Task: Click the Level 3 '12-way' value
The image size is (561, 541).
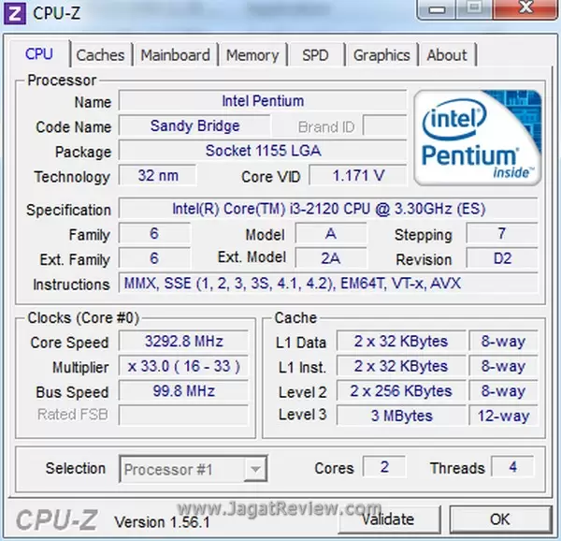Action: [x=503, y=416]
